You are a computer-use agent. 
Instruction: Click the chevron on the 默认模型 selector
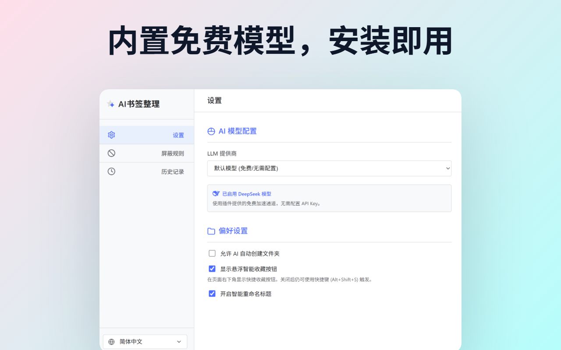[x=447, y=168]
